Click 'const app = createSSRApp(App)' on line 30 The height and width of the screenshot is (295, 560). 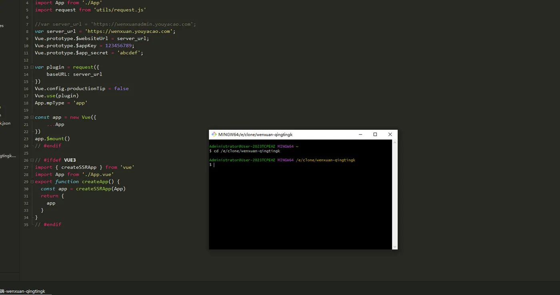coord(83,189)
